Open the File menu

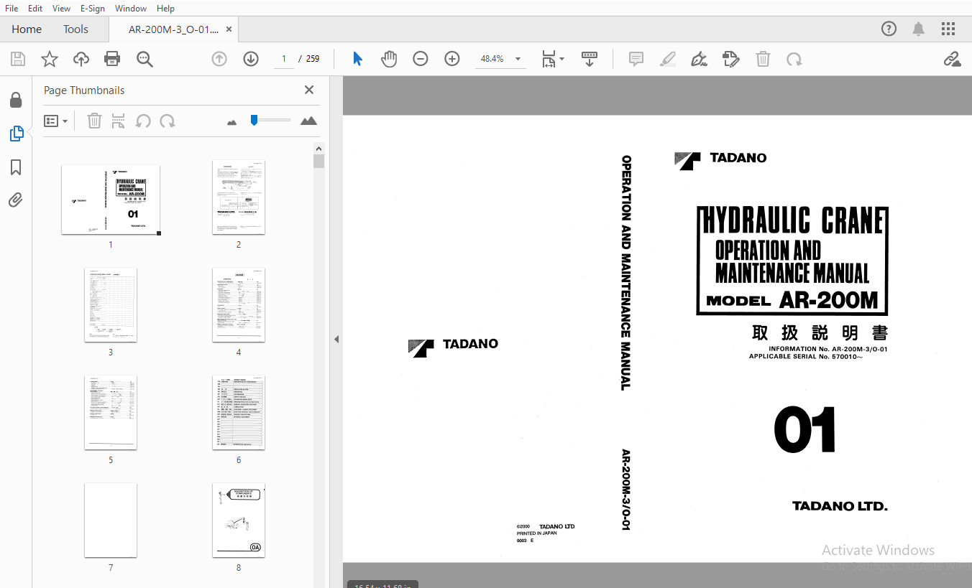point(12,8)
